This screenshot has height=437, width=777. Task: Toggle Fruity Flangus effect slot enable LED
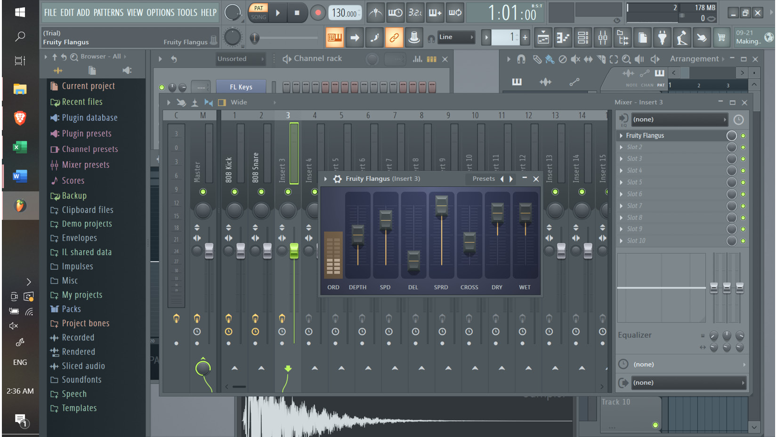[x=743, y=136]
